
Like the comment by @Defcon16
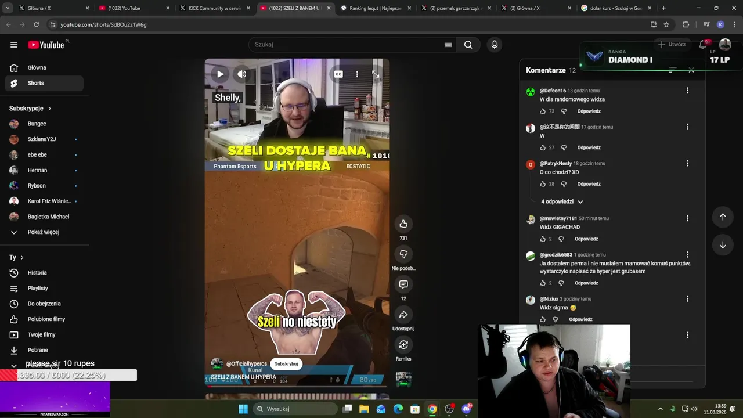click(543, 111)
